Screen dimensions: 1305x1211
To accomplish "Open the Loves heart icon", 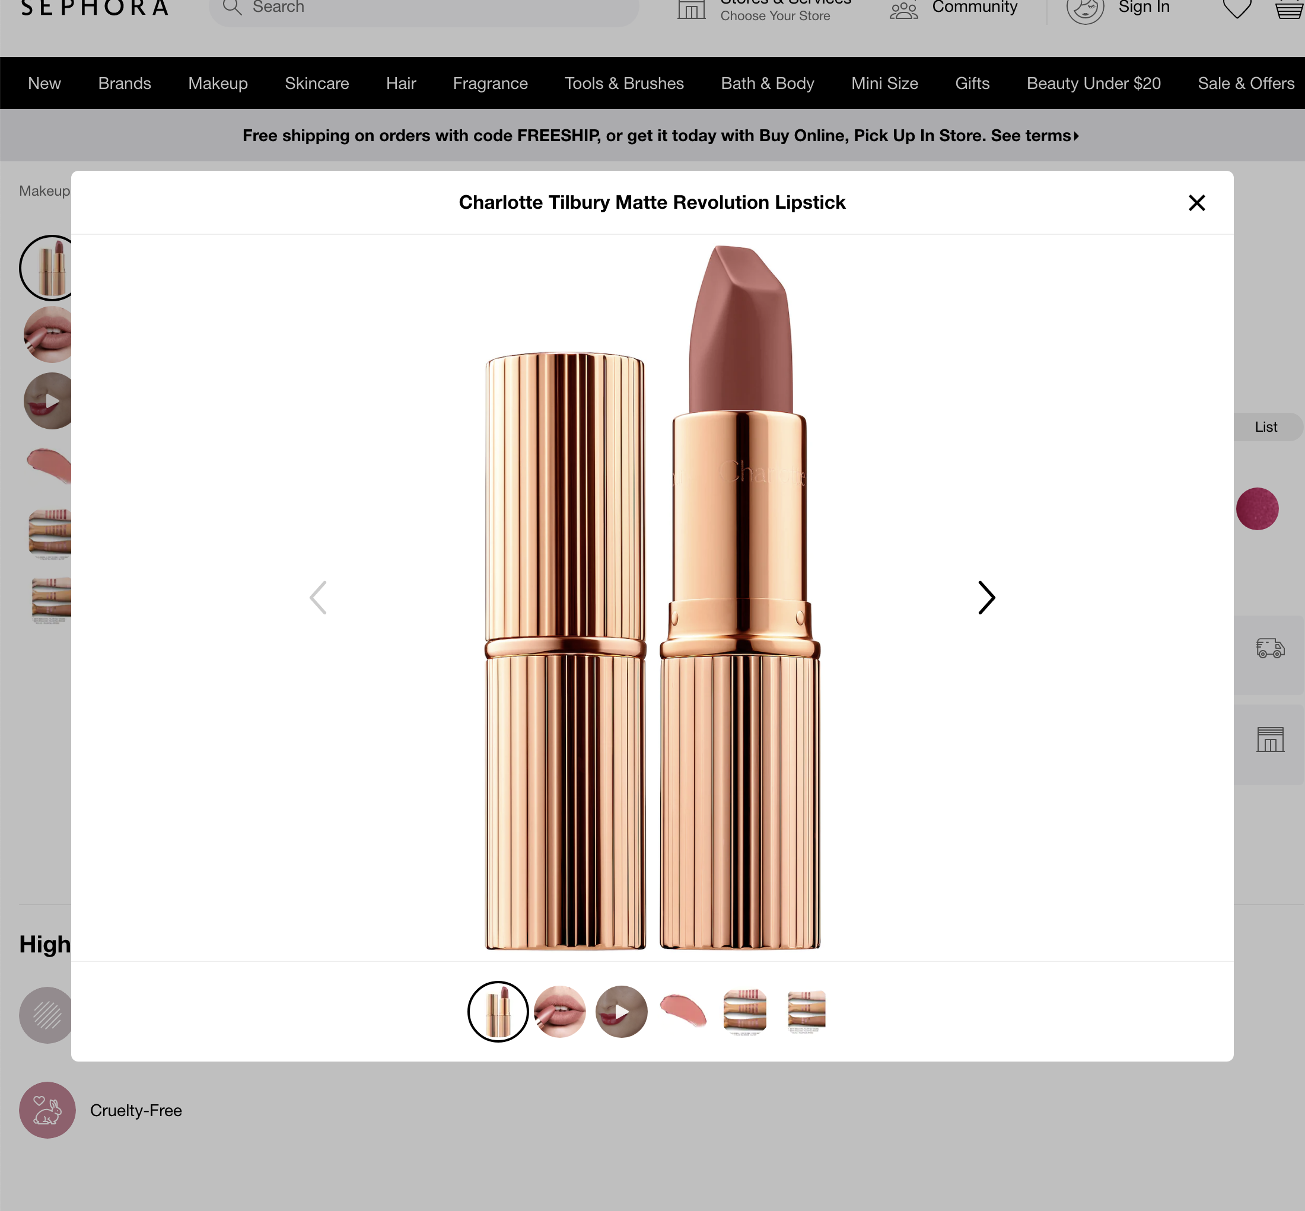I will [x=1237, y=8].
